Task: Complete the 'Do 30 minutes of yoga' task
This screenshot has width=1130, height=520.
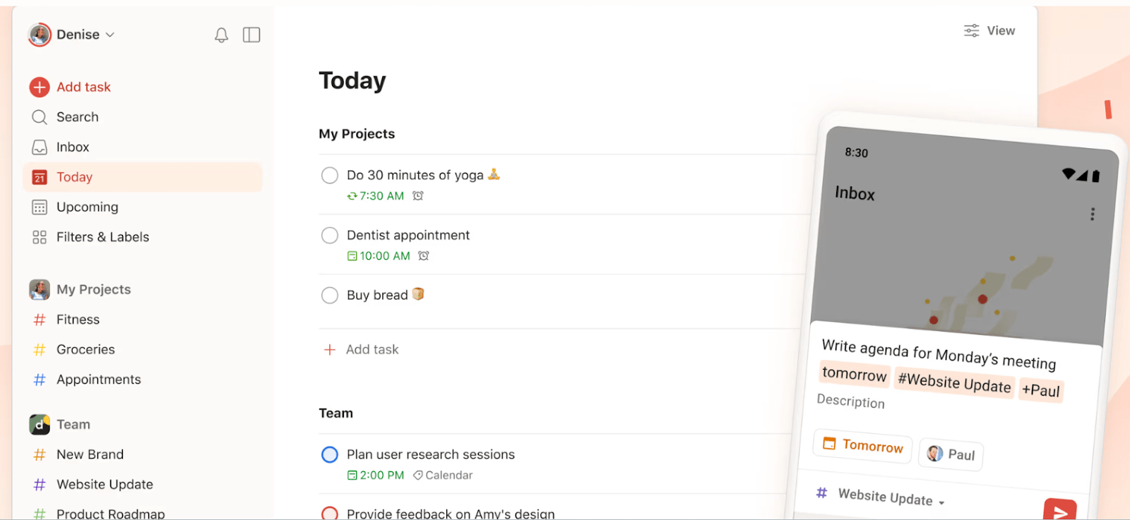Action: point(329,175)
